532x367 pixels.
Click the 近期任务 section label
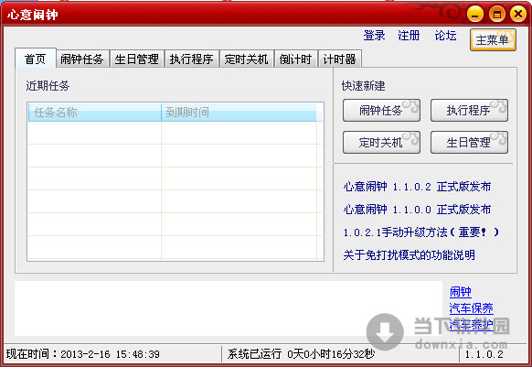point(48,86)
